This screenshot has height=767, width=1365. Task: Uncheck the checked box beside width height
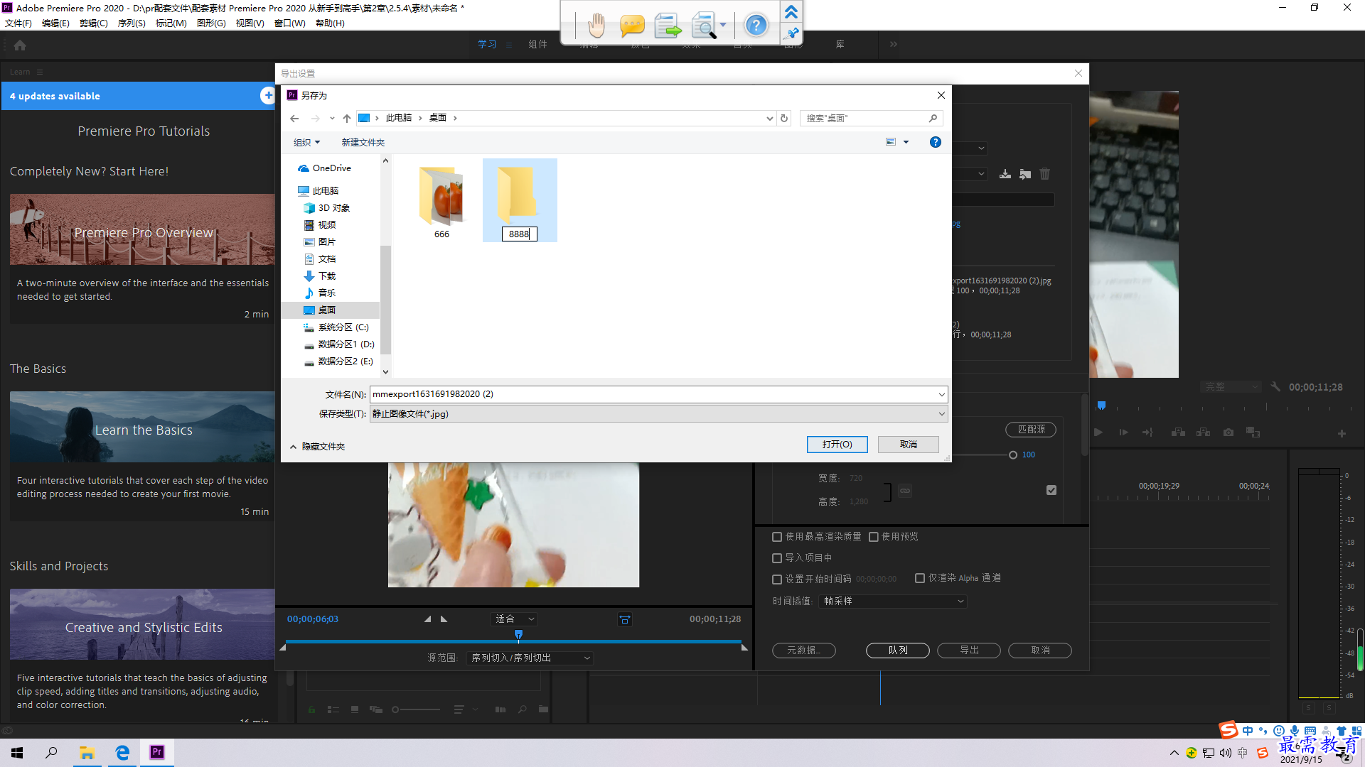pos(1051,490)
